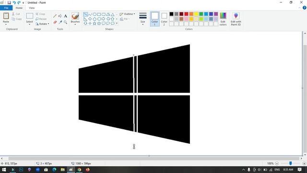Open the Windows Start menu
Viewport: 307px width, 173px height.
coord(4,170)
